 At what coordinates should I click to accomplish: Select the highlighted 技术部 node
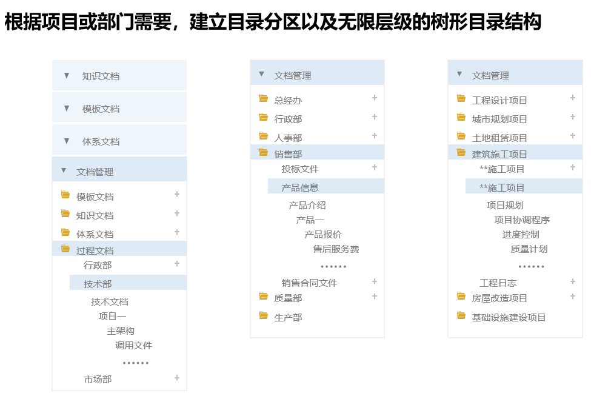point(128,283)
